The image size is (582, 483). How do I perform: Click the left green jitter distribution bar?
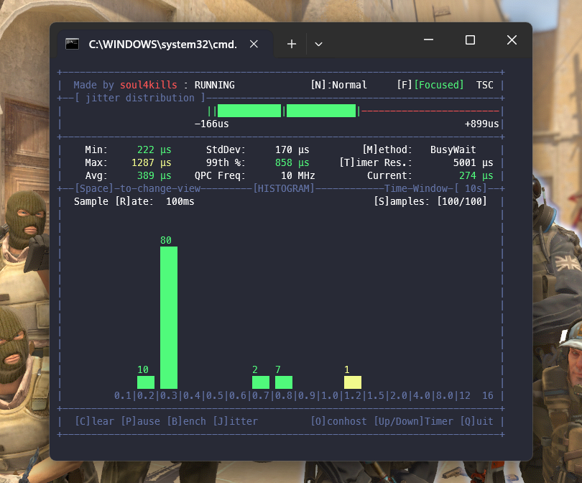(249, 111)
